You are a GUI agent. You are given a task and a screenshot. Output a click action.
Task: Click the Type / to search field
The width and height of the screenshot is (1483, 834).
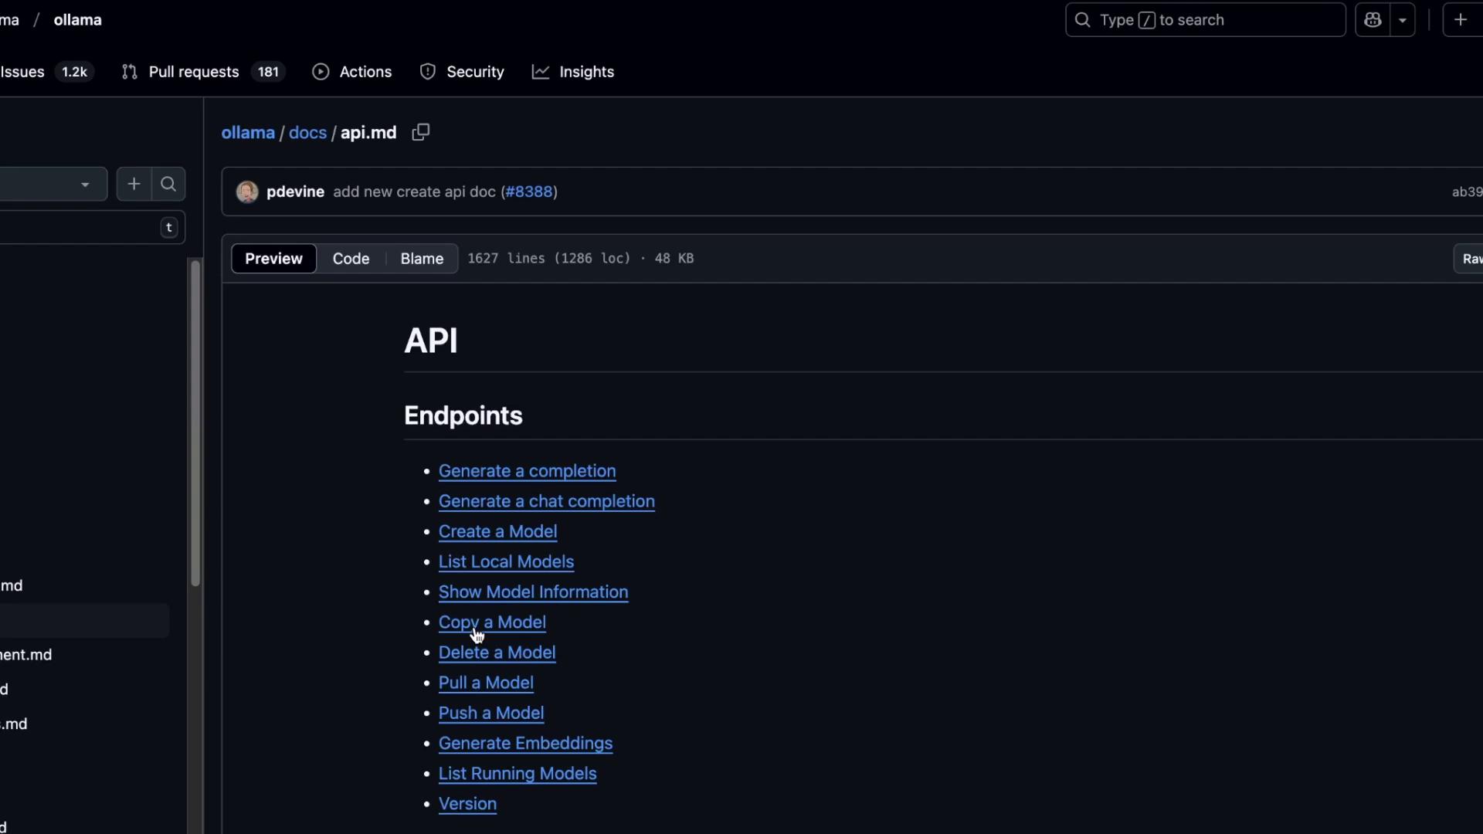[1205, 20]
